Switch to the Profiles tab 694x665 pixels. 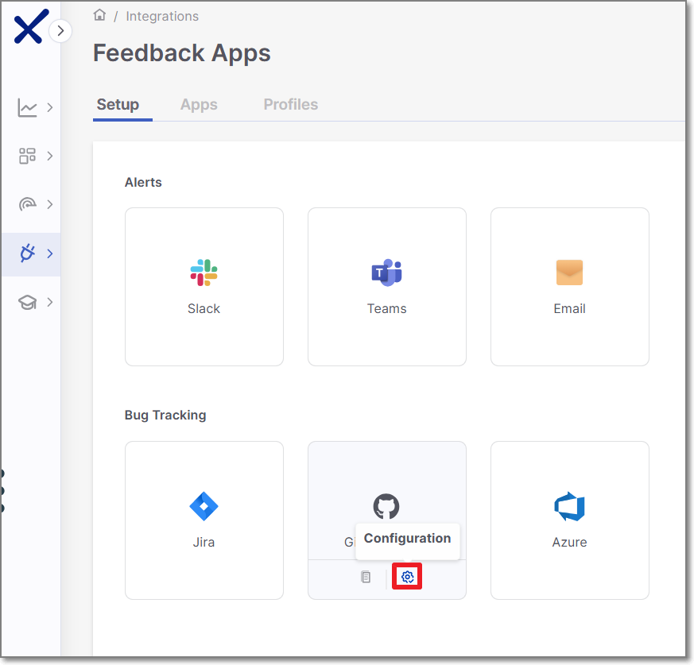(291, 104)
